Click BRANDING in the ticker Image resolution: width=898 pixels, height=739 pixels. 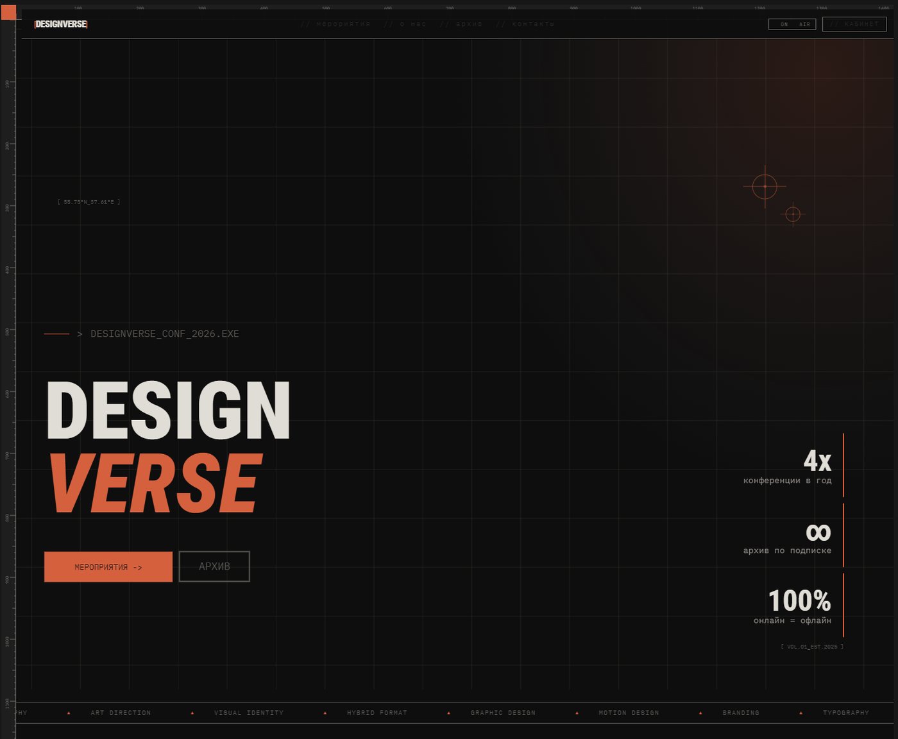(x=741, y=713)
